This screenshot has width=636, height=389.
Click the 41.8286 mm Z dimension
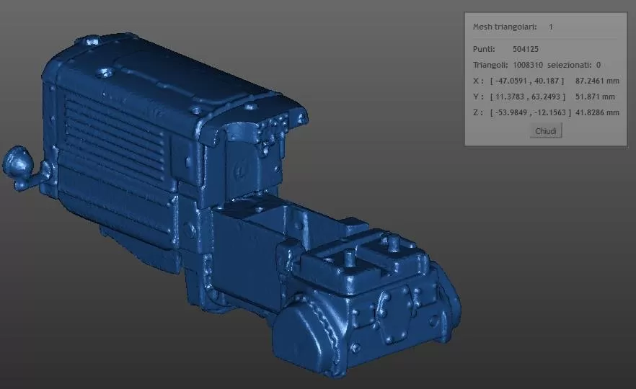(598, 112)
